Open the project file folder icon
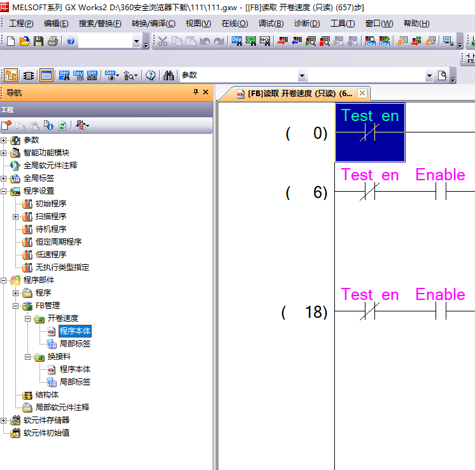 point(25,41)
